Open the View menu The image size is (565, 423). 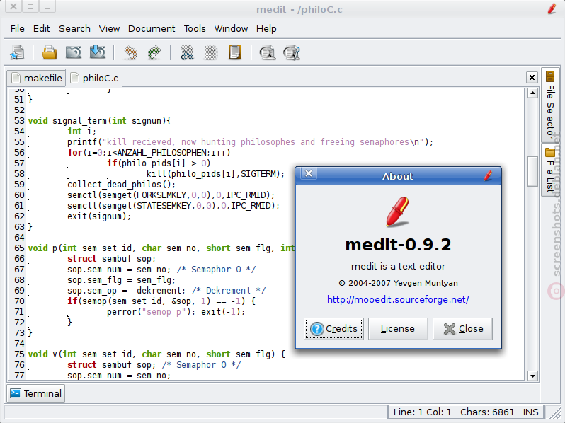[109, 29]
